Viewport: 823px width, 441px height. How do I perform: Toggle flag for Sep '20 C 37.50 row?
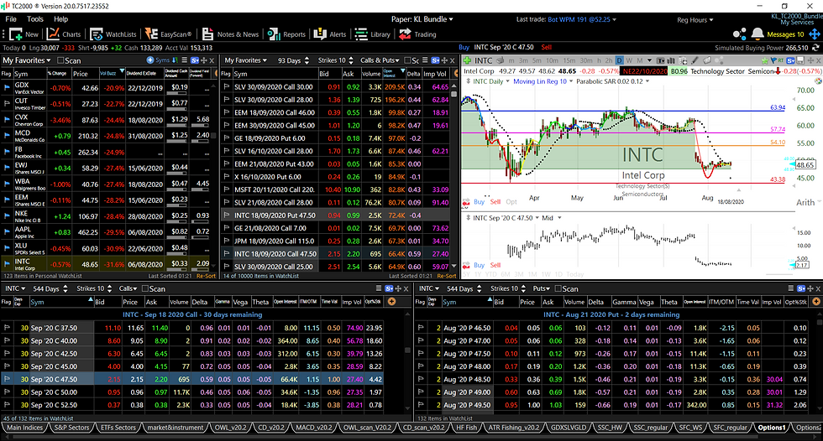coord(7,328)
